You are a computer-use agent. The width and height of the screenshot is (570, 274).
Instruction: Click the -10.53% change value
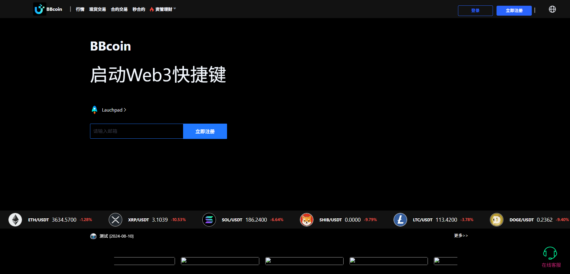tap(178, 220)
